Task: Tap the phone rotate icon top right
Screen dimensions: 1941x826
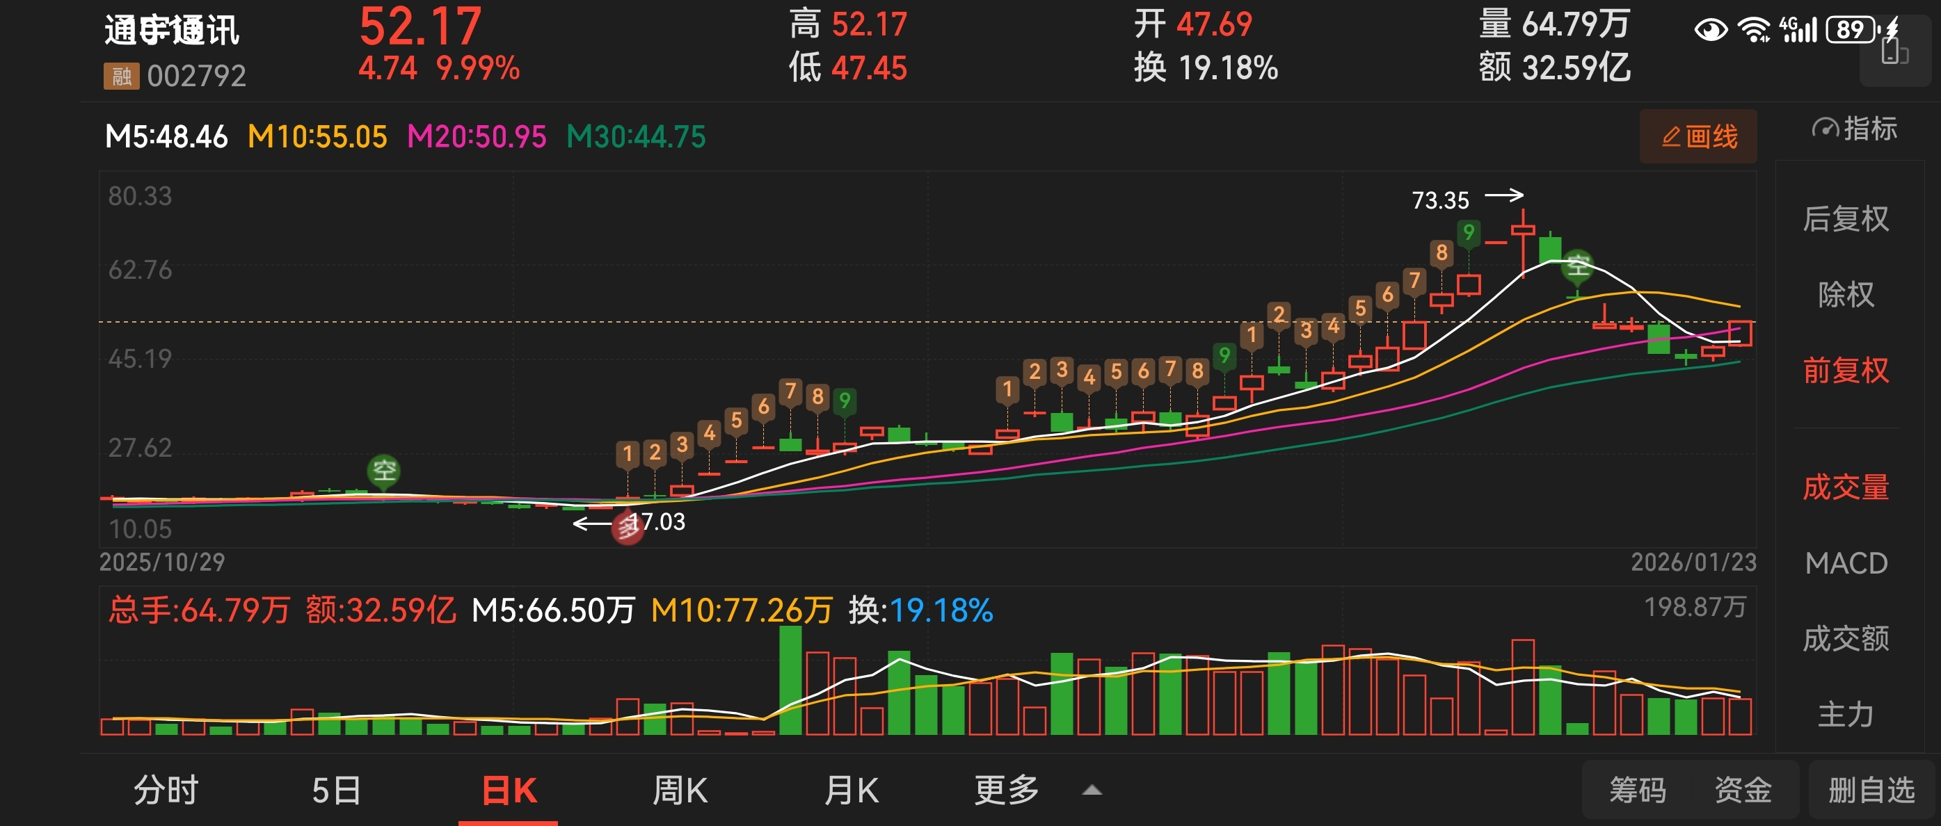Action: coord(1894,53)
